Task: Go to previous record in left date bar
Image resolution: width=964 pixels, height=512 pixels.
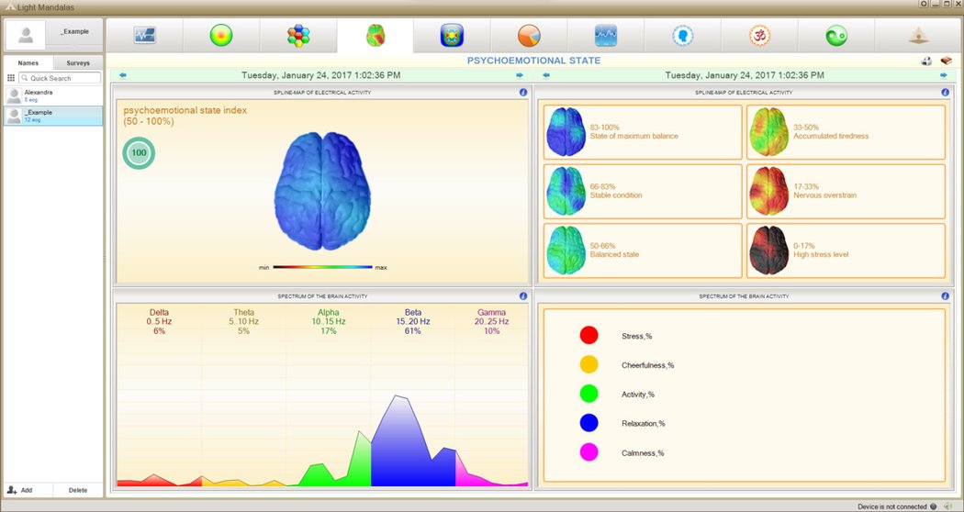Action: 123,75
